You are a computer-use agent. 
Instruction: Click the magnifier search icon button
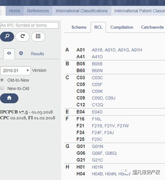(x=7, y=37)
